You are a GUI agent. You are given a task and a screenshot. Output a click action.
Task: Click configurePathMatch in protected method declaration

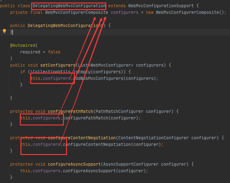(70, 111)
